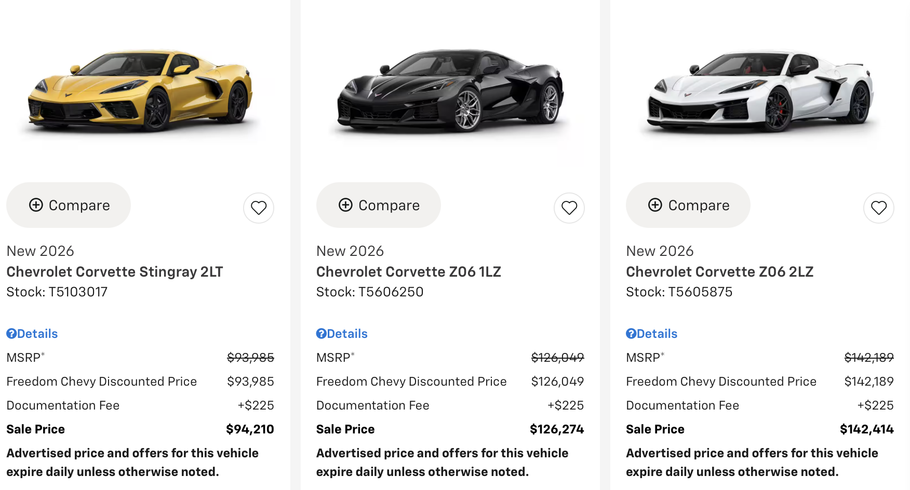Expand pricing Details for Stingray 2LT
This screenshot has width=910, height=490.
click(x=37, y=334)
